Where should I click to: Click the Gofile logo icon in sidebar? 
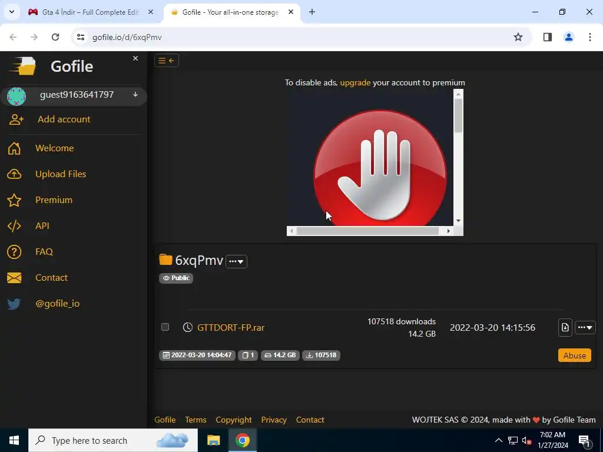23,66
